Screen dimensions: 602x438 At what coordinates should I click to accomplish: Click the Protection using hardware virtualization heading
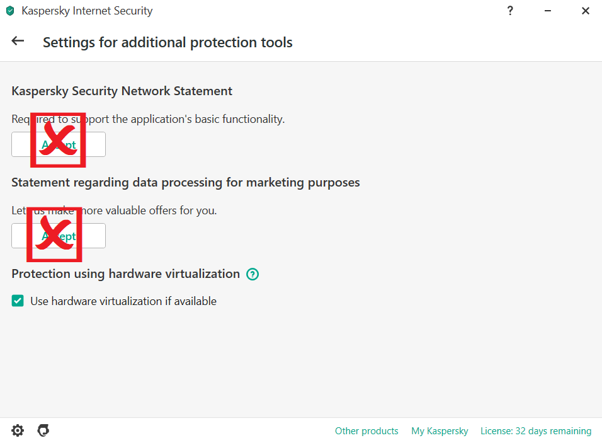(125, 274)
